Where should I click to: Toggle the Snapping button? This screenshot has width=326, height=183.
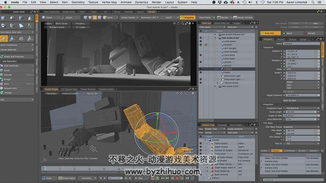pos(187,18)
